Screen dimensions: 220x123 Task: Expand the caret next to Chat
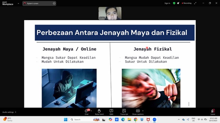91,111
